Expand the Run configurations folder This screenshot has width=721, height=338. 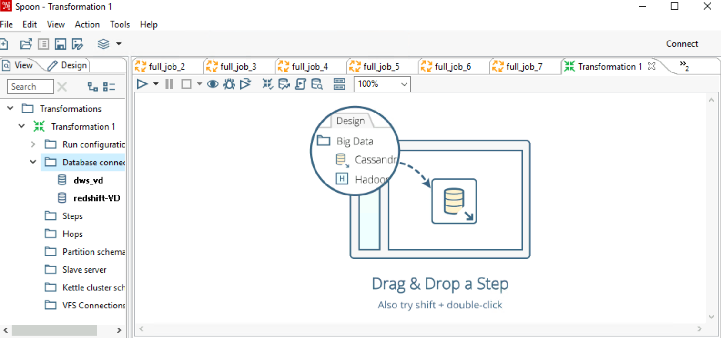point(33,144)
